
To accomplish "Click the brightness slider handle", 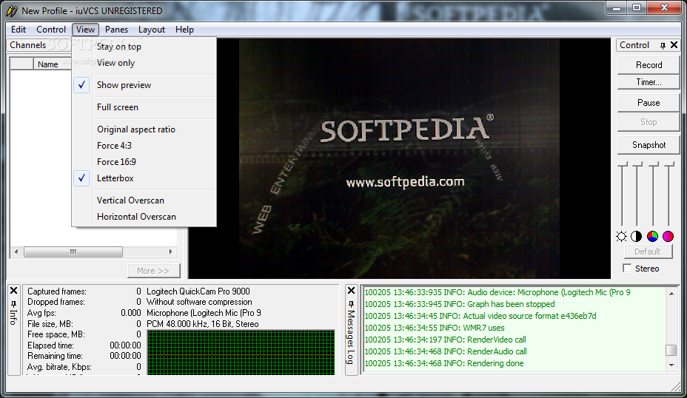I will click(x=622, y=164).
